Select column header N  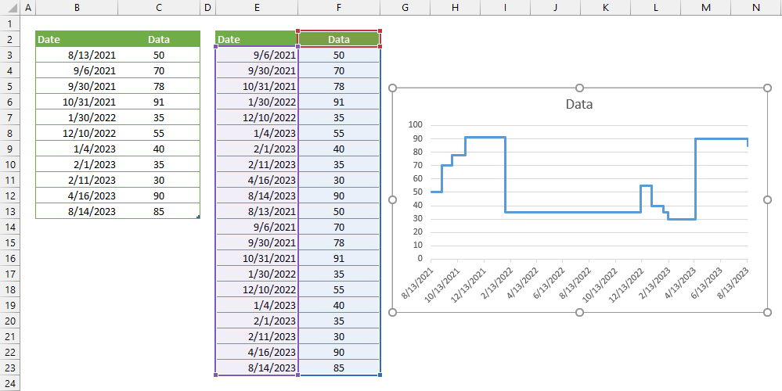[x=757, y=8]
